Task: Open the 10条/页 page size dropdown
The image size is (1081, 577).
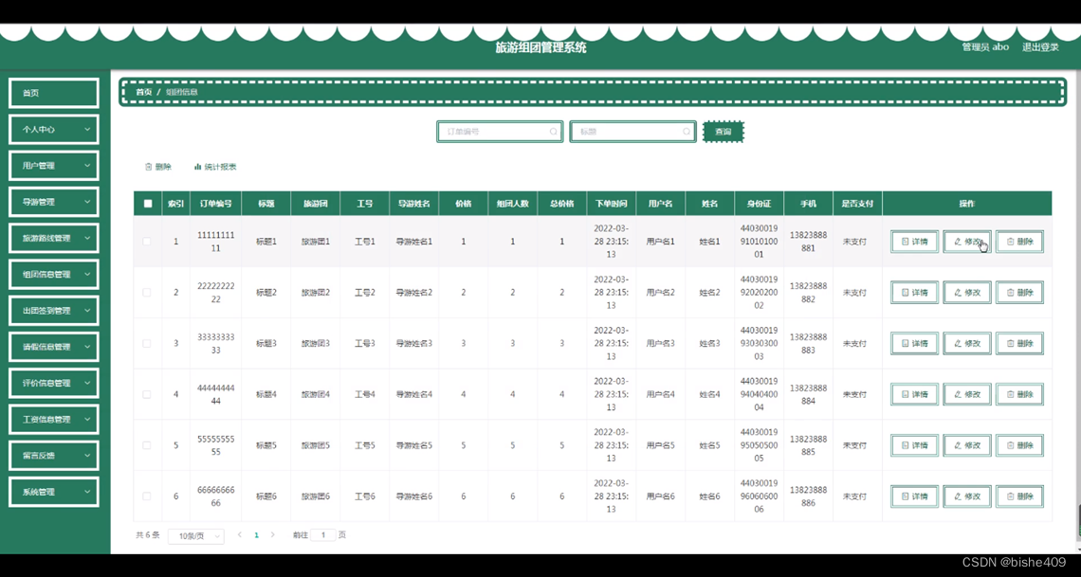Action: pos(195,535)
